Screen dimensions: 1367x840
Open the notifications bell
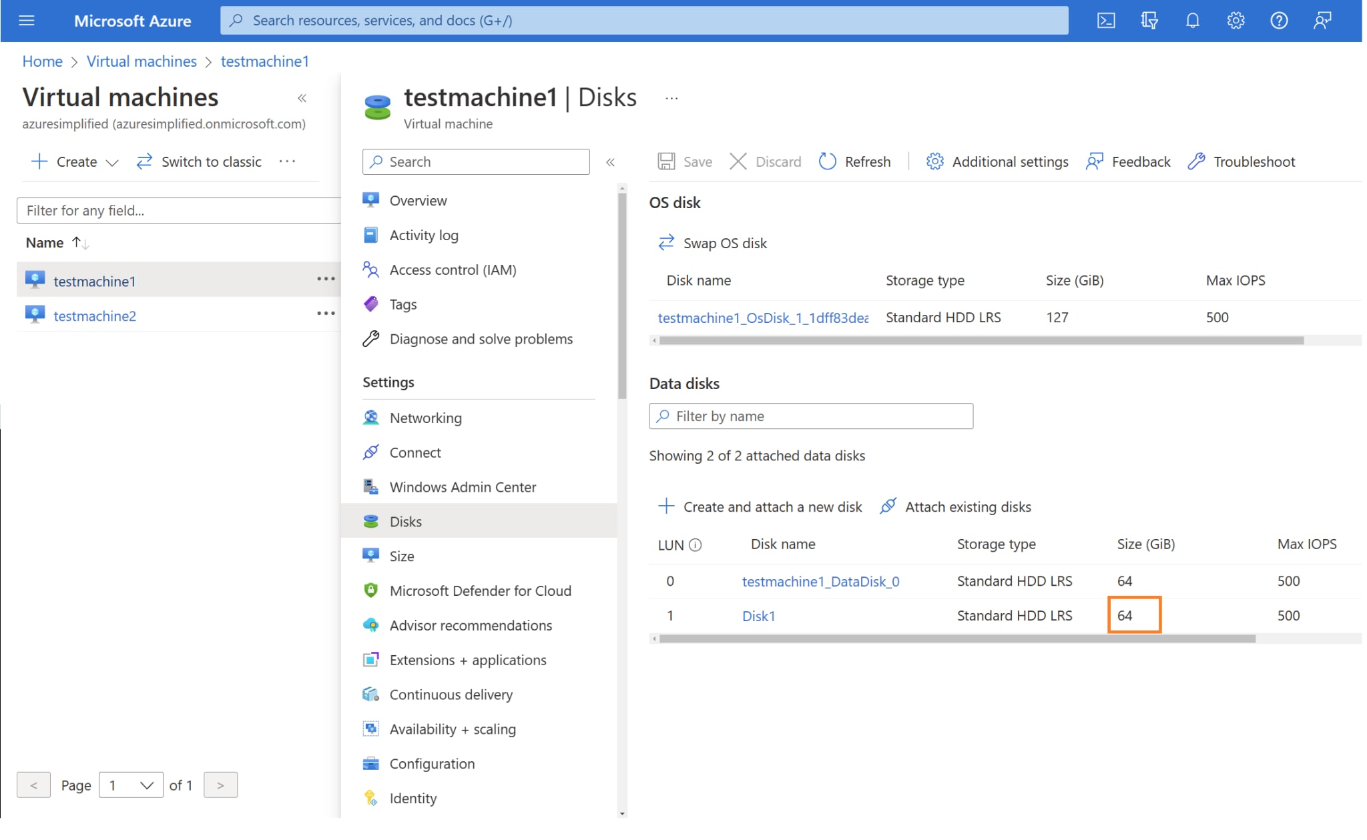[x=1192, y=21]
